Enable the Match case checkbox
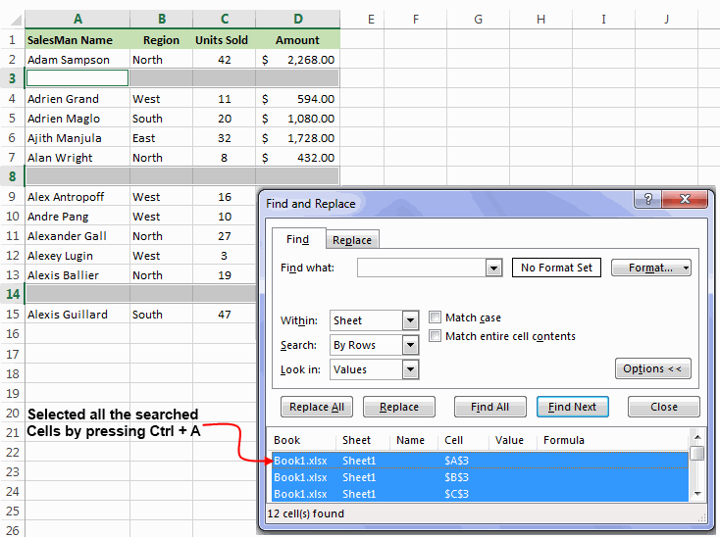 (x=437, y=317)
